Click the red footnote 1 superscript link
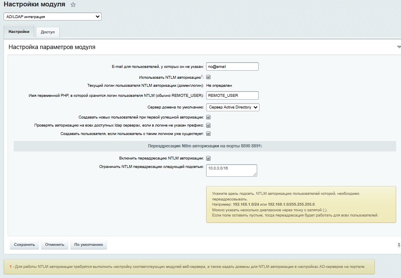This screenshot has width=401, height=278. pyautogui.click(x=202, y=76)
